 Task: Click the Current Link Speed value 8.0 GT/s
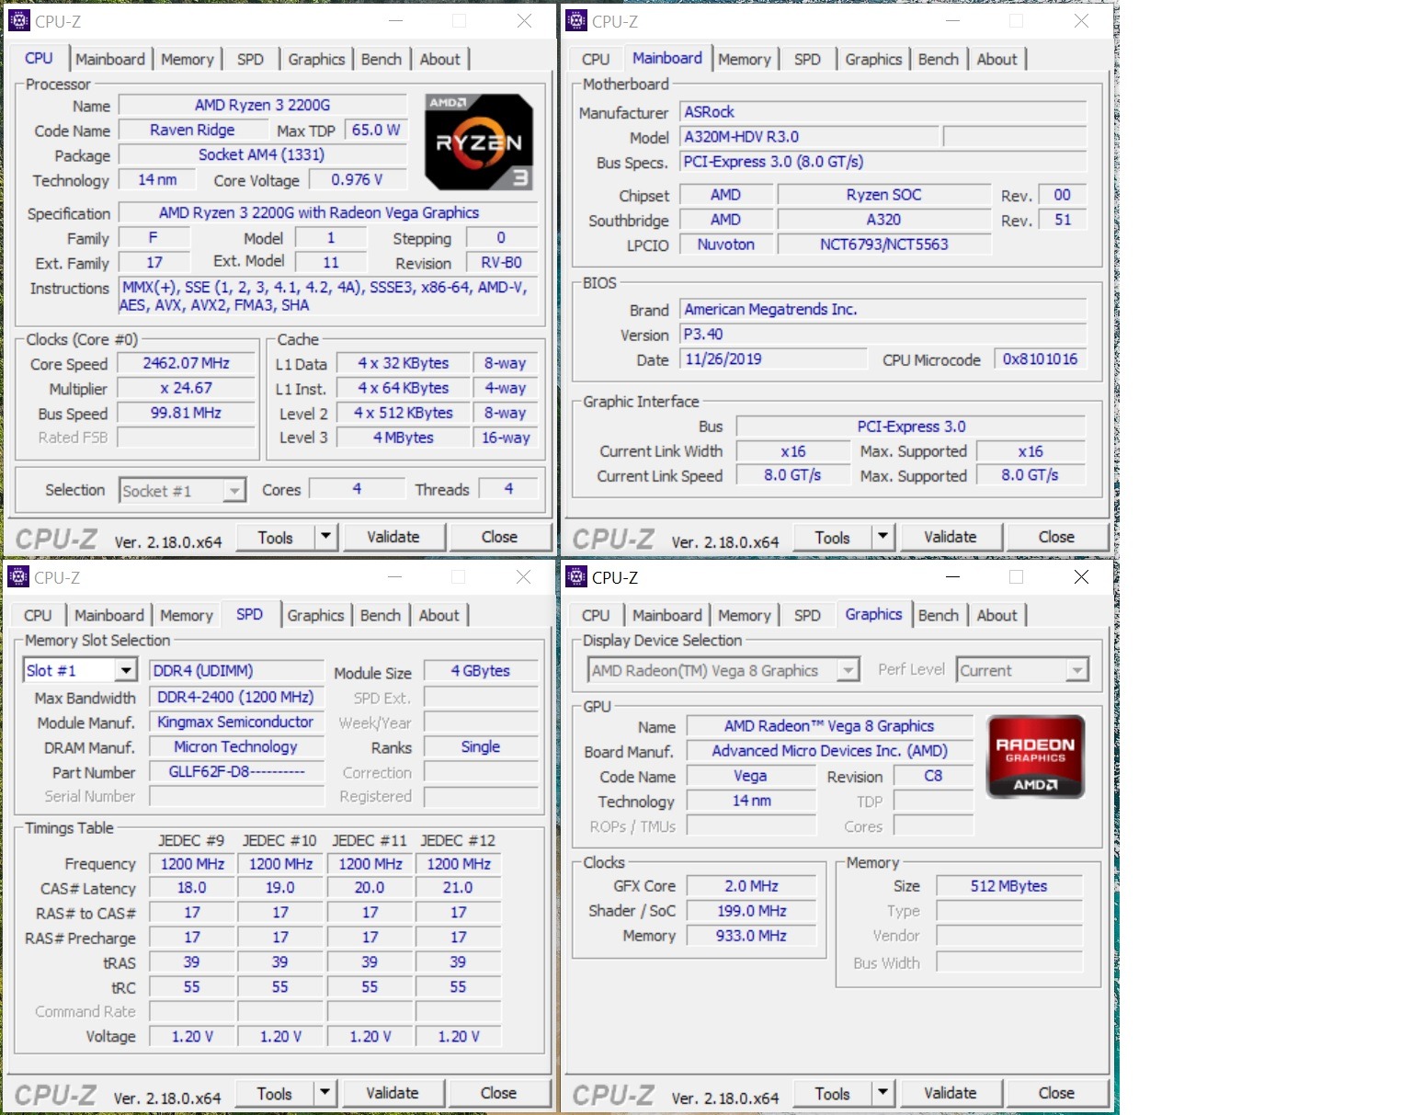pos(792,475)
